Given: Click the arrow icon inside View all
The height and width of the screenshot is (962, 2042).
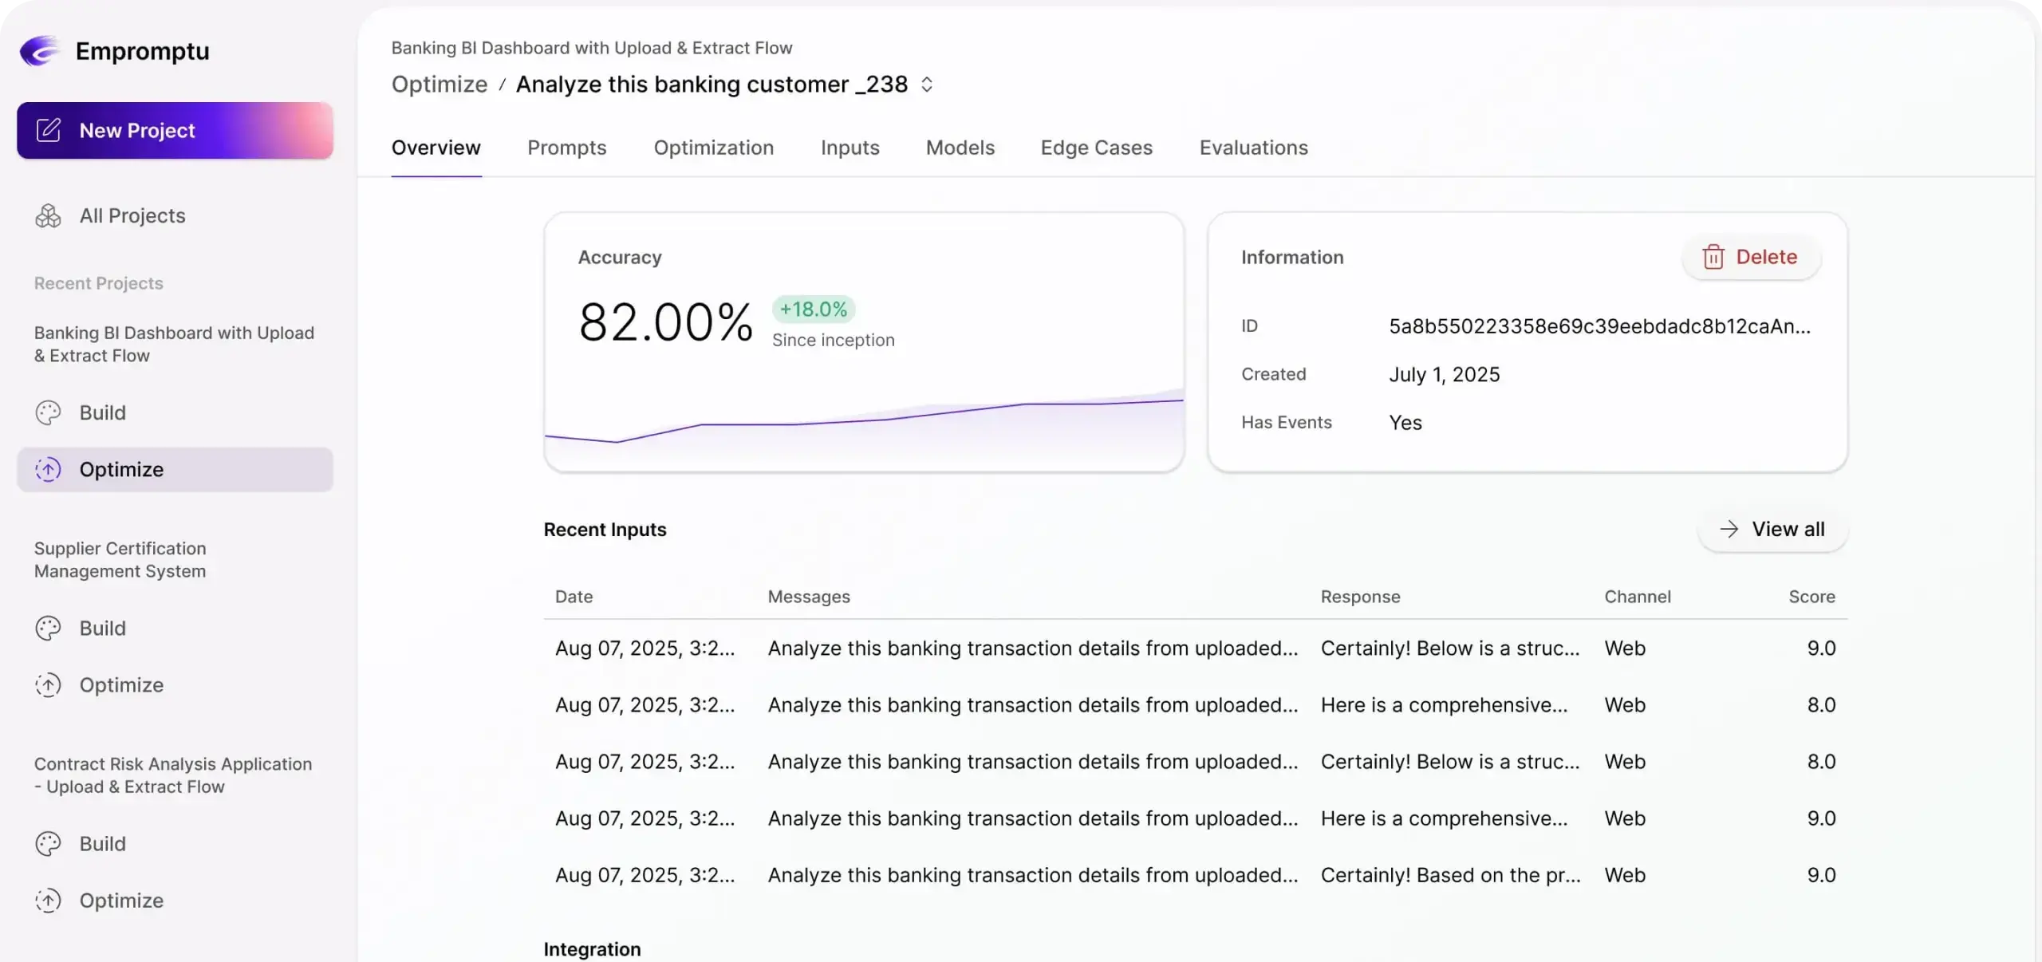Looking at the screenshot, I should click(1730, 529).
